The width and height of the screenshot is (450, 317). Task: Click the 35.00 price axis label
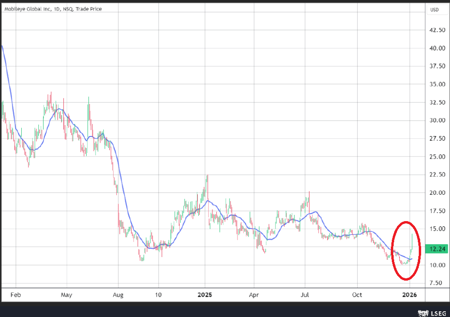437,84
